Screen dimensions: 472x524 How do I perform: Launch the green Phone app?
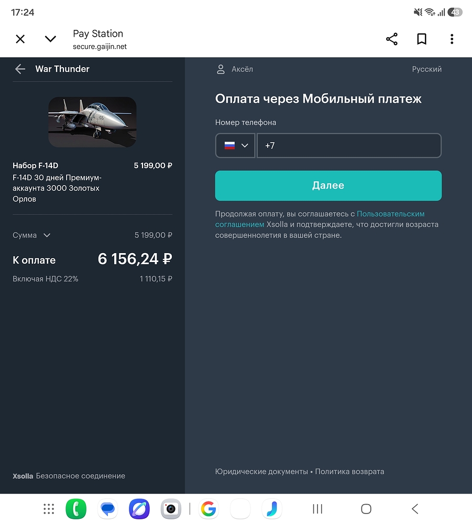coord(76,509)
